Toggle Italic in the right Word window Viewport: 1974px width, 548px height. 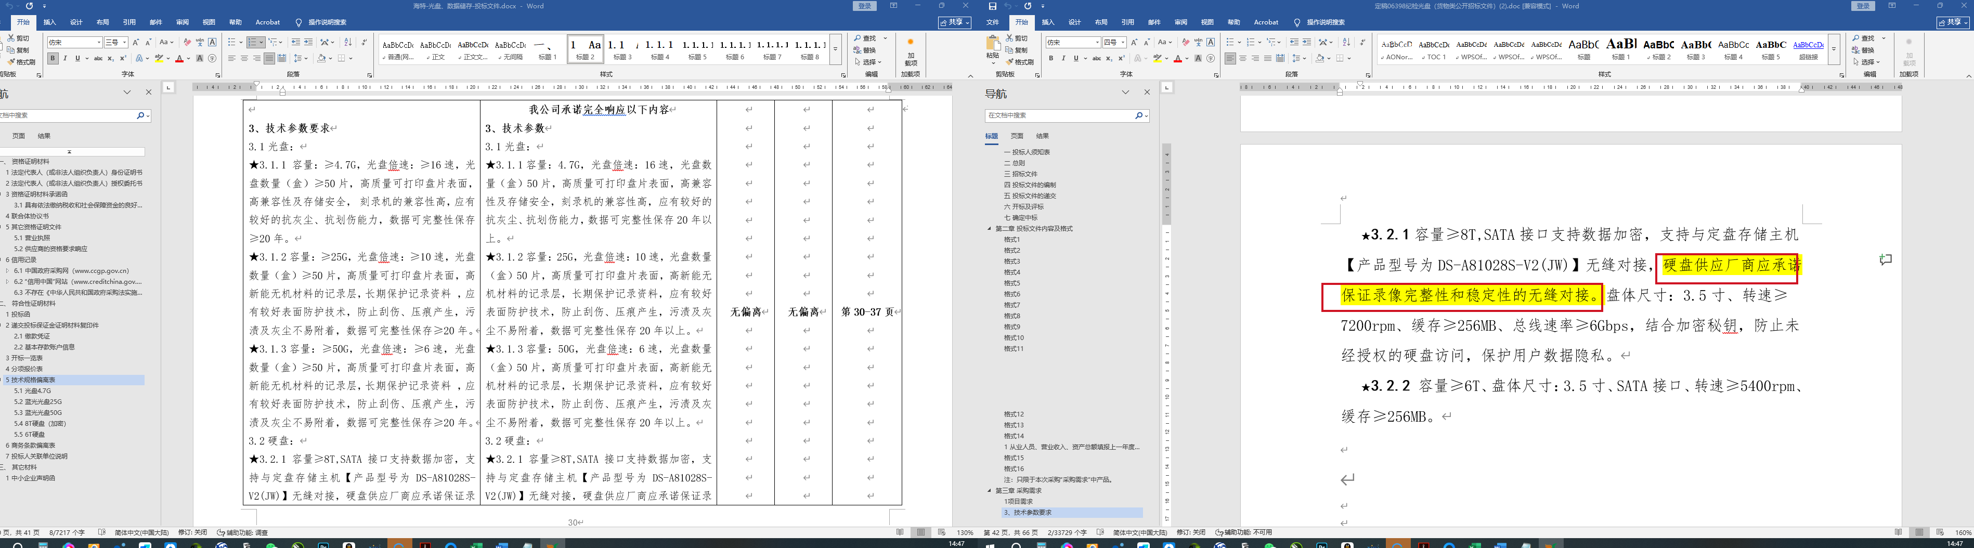(x=1063, y=58)
